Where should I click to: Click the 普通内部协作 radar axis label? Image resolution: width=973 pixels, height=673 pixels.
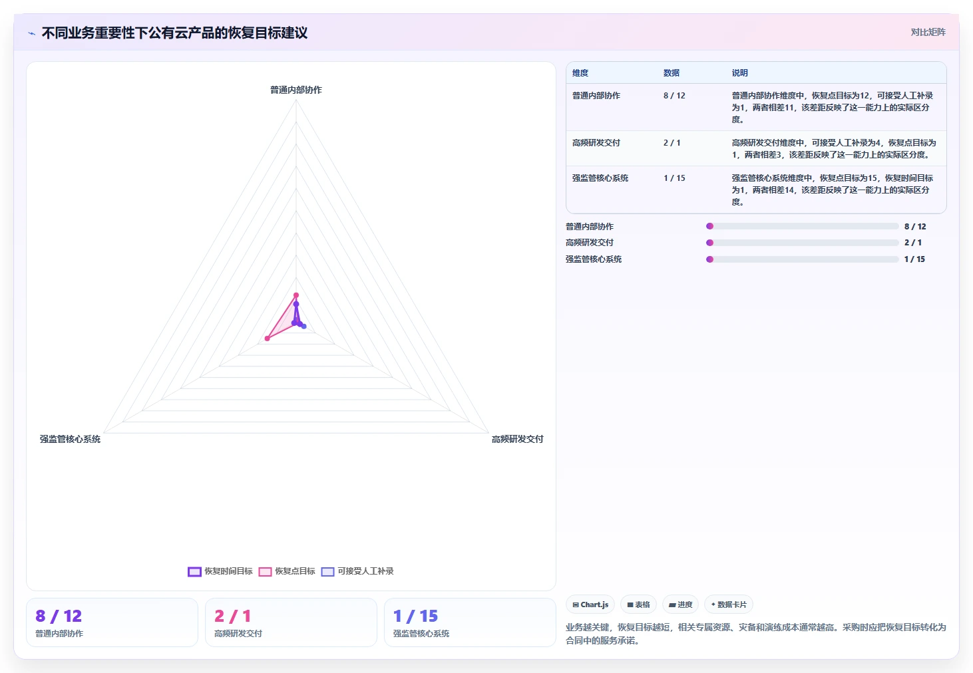296,90
